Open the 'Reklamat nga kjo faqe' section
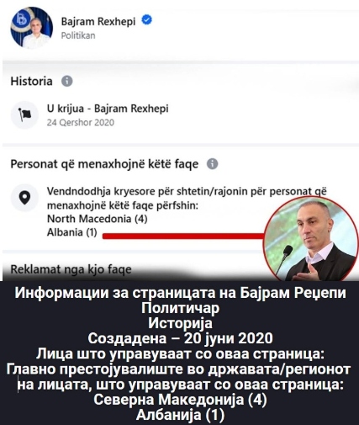359x425 pixels. click(x=71, y=269)
